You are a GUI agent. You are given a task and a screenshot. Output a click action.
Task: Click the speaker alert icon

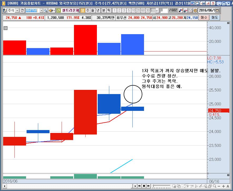coord(51,11)
